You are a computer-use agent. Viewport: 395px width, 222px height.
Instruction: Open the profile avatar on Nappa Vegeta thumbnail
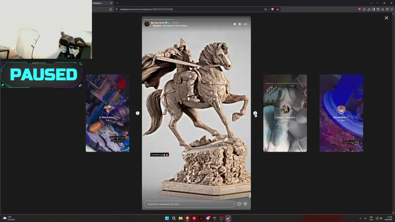click(x=285, y=109)
